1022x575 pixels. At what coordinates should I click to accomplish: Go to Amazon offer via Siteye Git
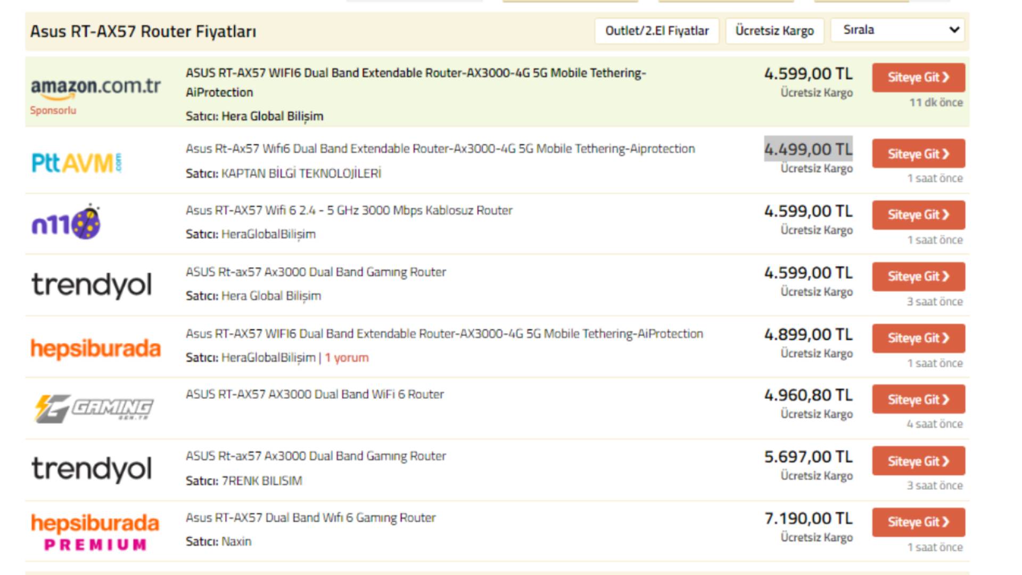click(x=918, y=77)
